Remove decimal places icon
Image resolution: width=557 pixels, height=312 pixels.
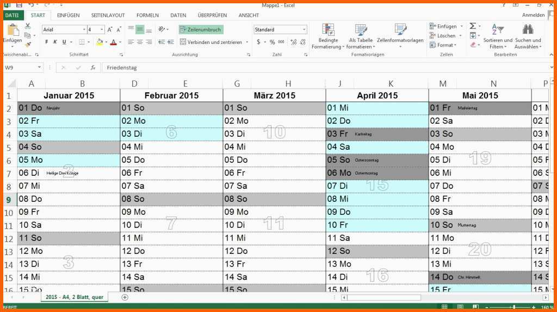point(302,42)
